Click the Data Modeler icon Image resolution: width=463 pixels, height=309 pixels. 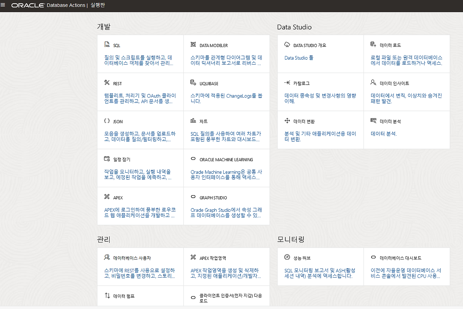pos(193,45)
